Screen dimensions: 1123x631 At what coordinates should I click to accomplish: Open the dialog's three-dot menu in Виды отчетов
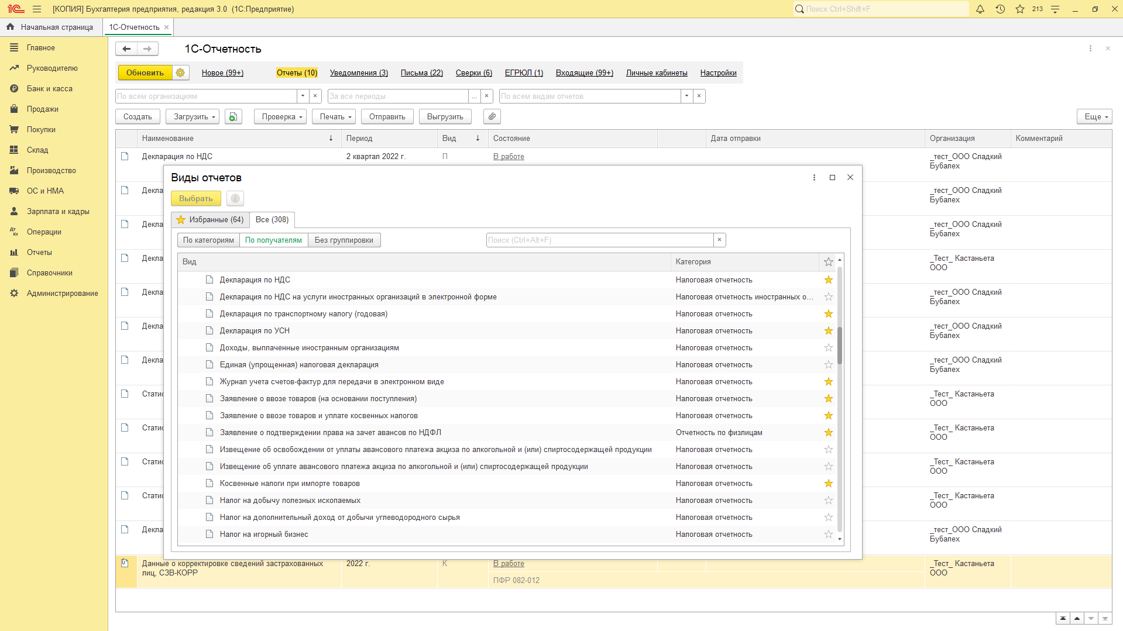pyautogui.click(x=814, y=178)
